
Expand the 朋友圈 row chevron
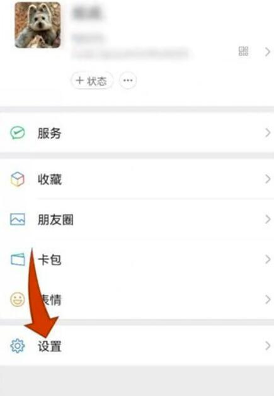(268, 219)
